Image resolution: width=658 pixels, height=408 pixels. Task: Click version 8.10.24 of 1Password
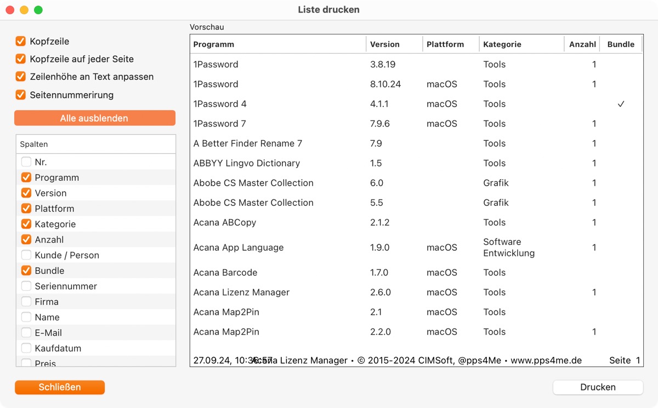pyautogui.click(x=385, y=84)
